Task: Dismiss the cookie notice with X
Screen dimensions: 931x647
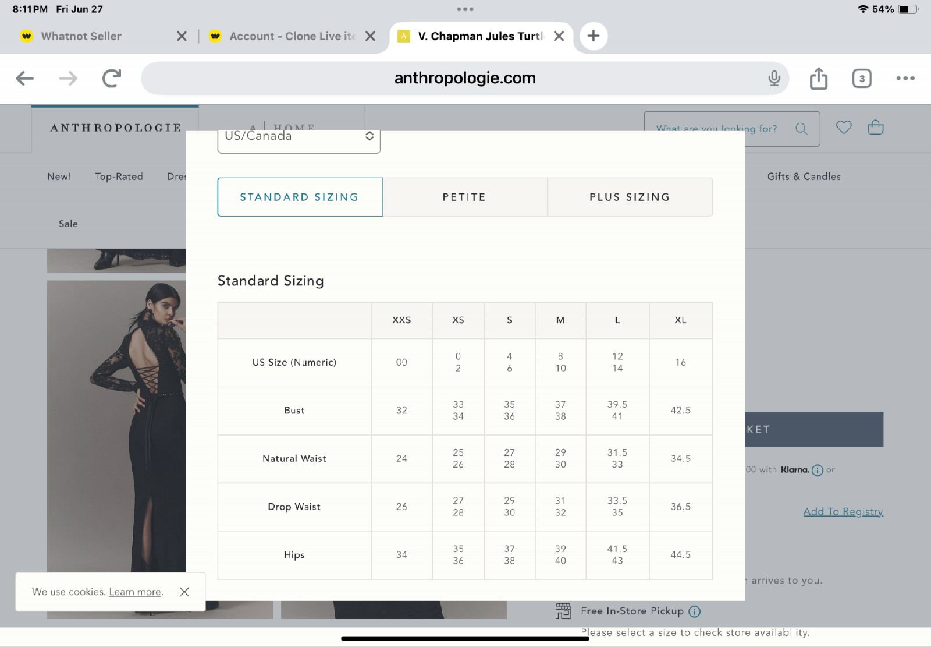Action: [x=184, y=592]
